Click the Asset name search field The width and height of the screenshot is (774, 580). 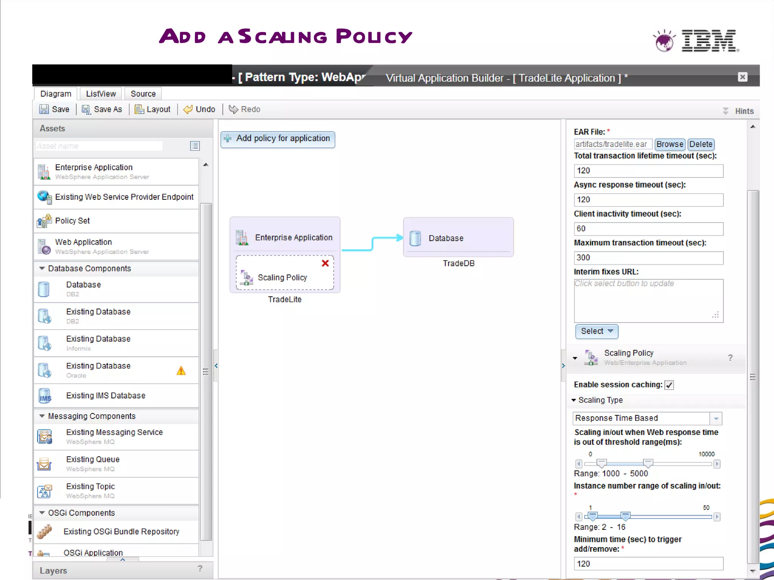[x=99, y=146]
